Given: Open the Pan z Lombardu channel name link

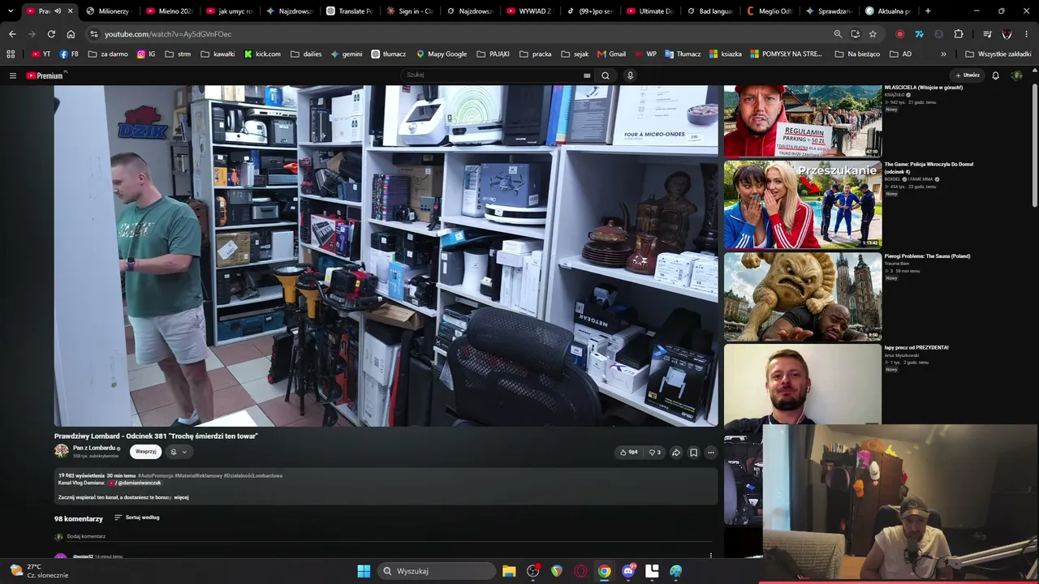Looking at the screenshot, I should click(x=94, y=448).
